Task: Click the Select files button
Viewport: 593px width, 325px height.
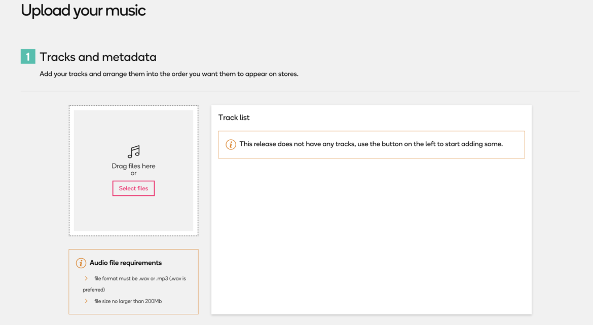Action: (133, 188)
